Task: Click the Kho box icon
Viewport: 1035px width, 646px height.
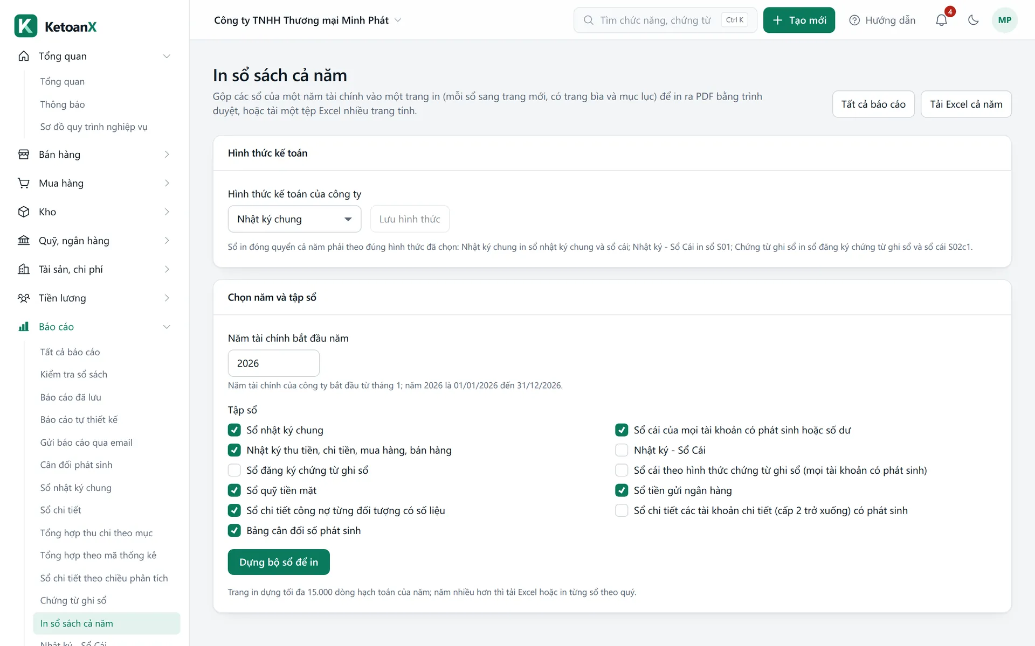Action: click(x=24, y=212)
